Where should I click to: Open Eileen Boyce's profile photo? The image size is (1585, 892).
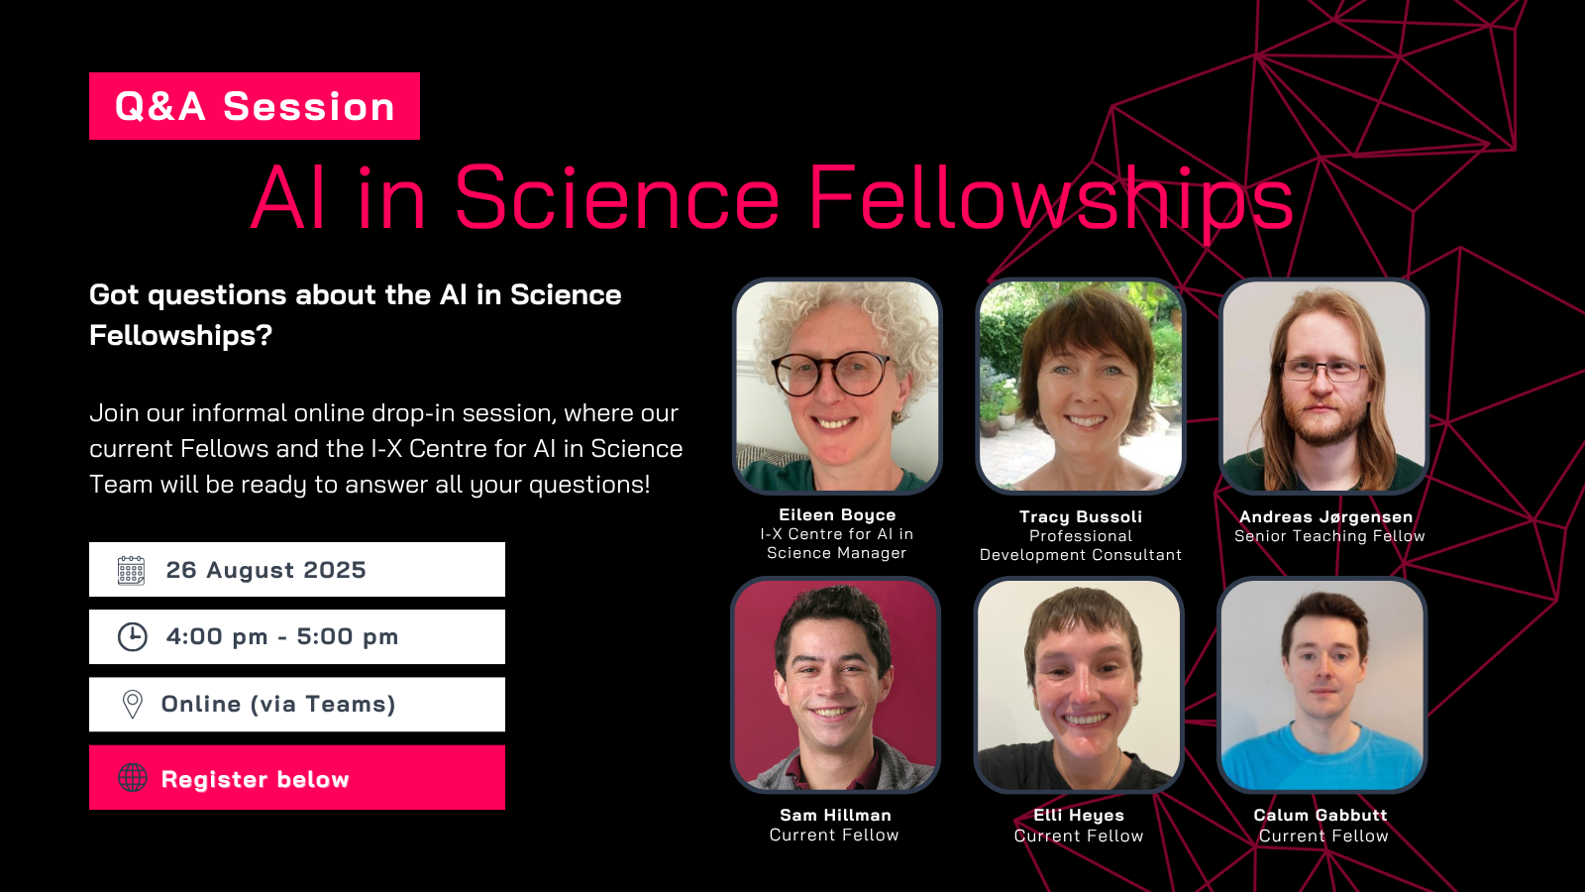(837, 386)
